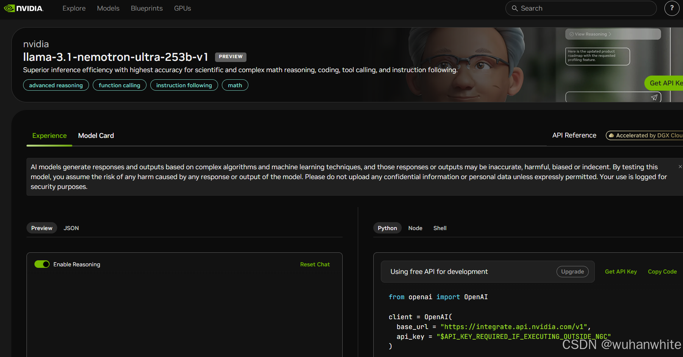Open the Blueprints menu
683x357 pixels.
[147, 8]
